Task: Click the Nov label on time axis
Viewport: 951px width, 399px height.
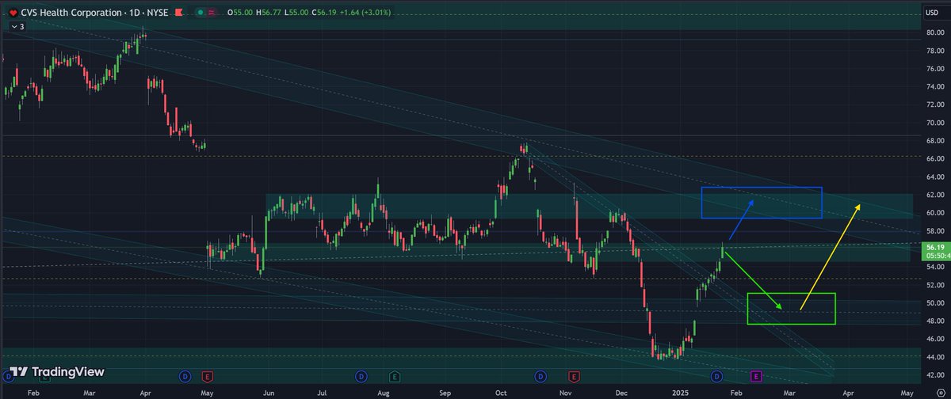Action: pos(565,392)
